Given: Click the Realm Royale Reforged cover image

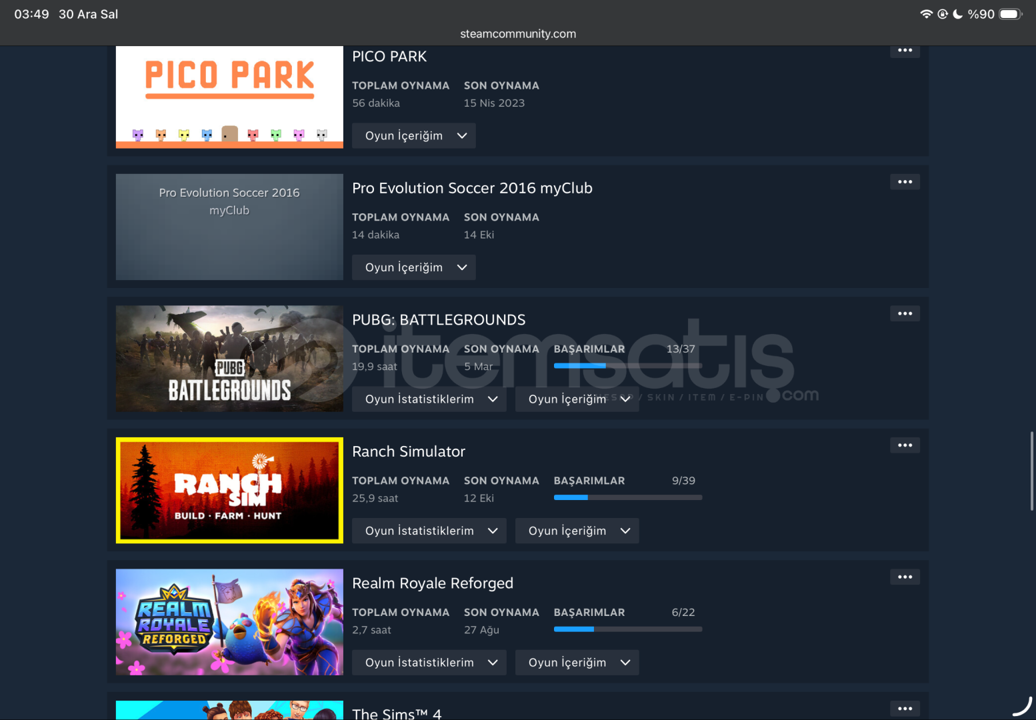Looking at the screenshot, I should tap(229, 622).
